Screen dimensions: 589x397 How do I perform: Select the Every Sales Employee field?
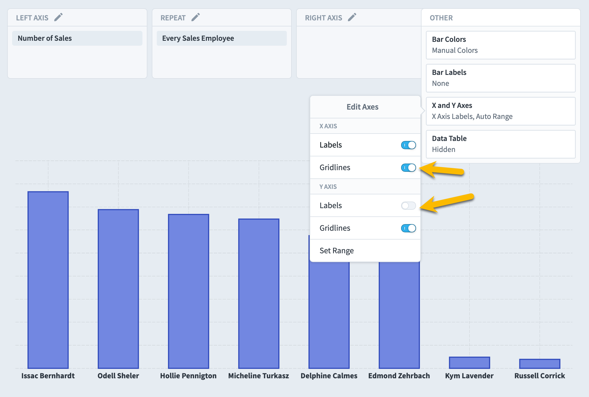(x=222, y=38)
